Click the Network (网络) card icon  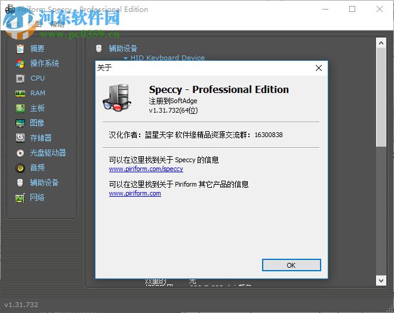pyautogui.click(x=20, y=198)
